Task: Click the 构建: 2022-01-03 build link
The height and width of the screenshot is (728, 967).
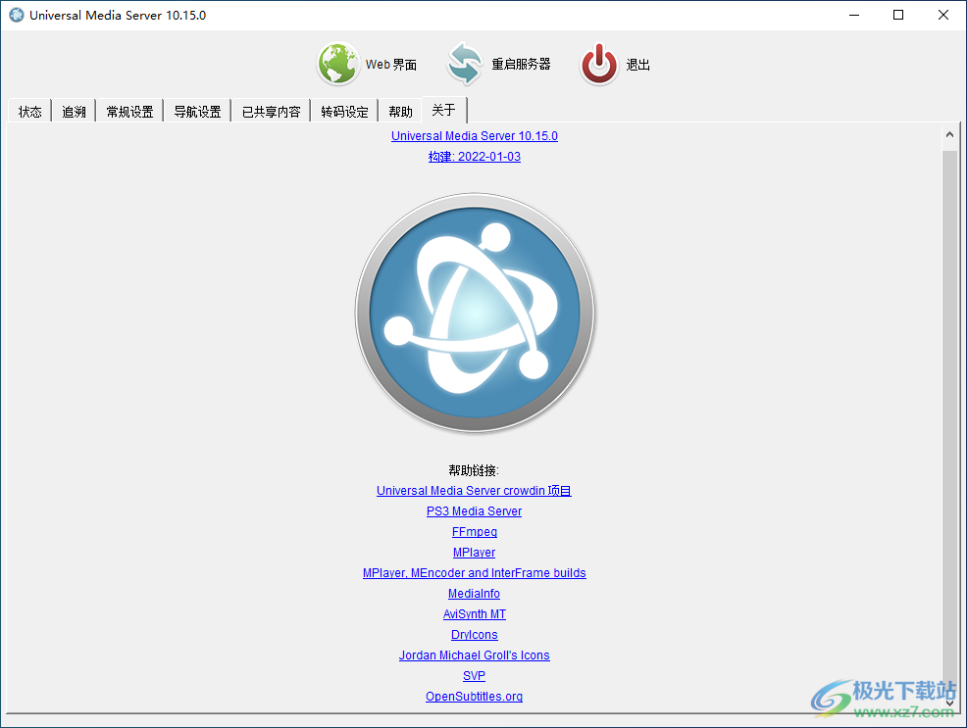Action: [474, 156]
